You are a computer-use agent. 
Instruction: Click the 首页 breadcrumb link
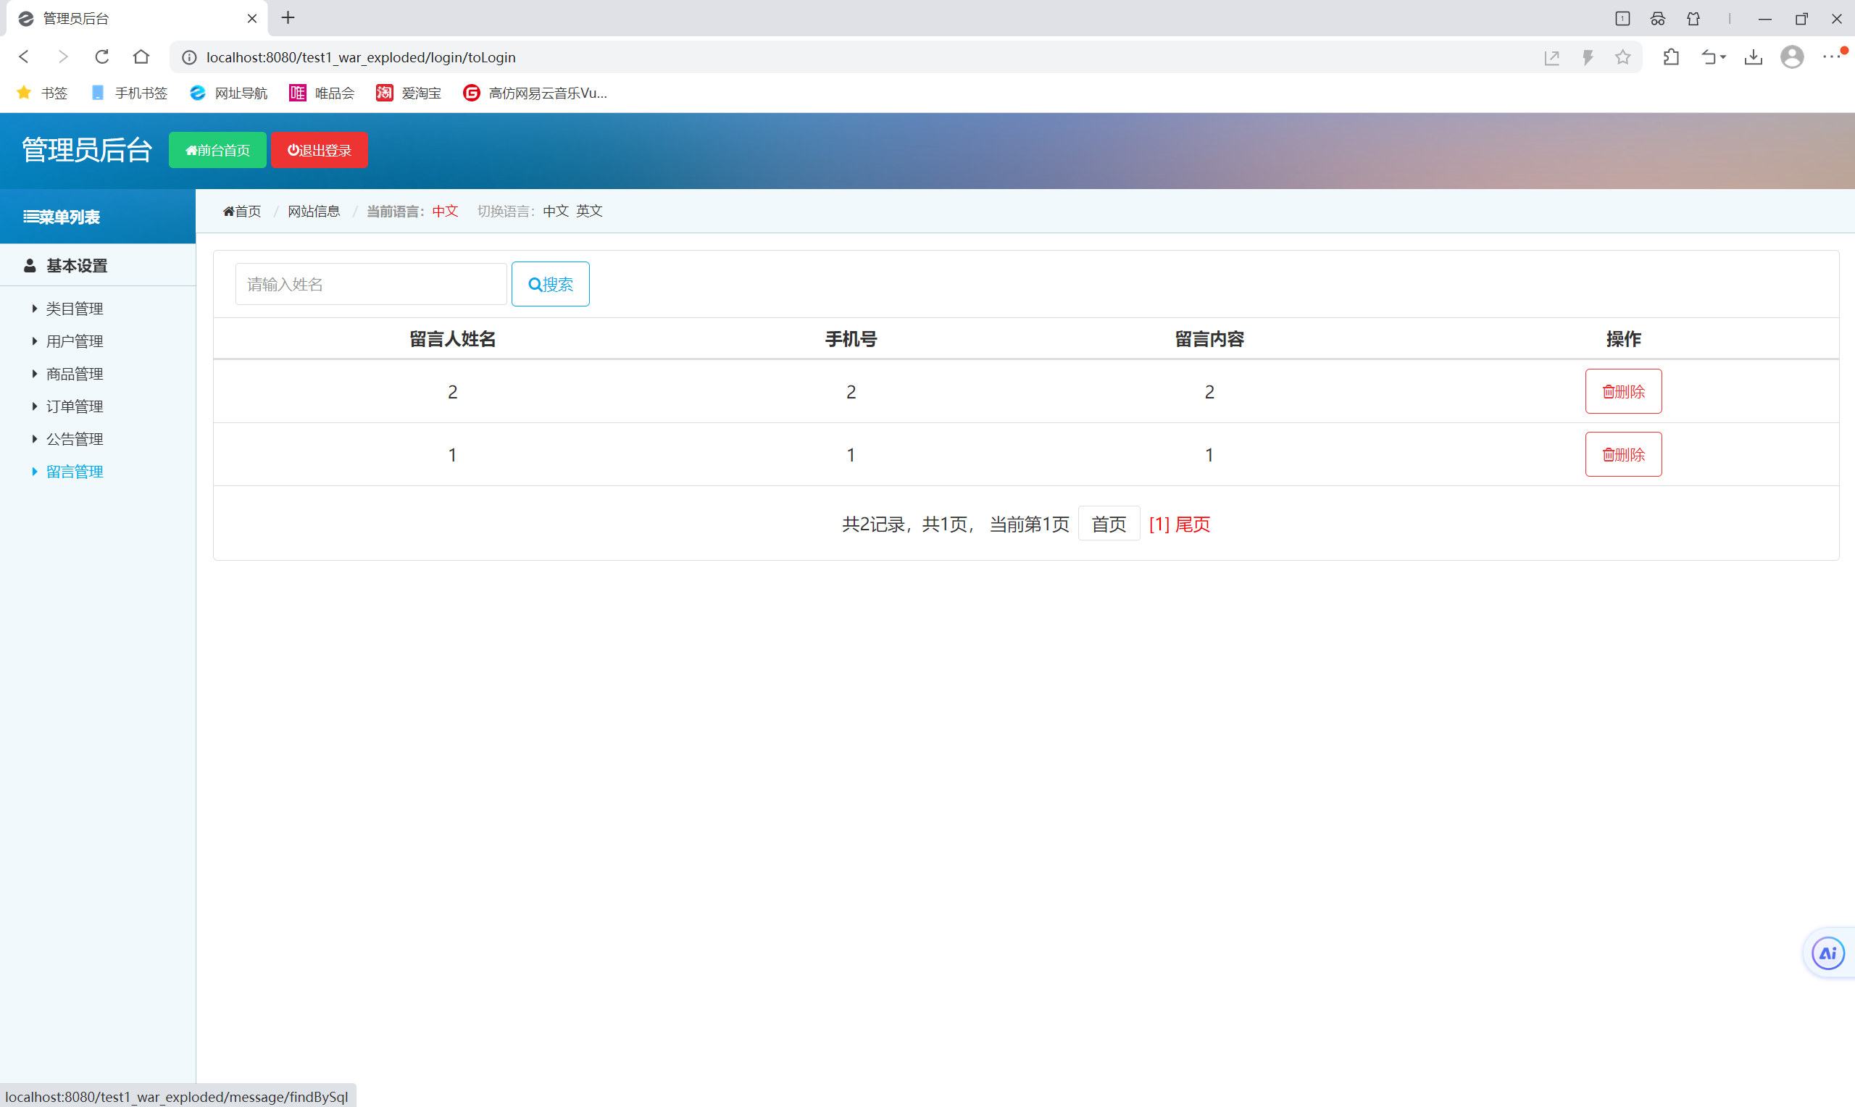(242, 211)
